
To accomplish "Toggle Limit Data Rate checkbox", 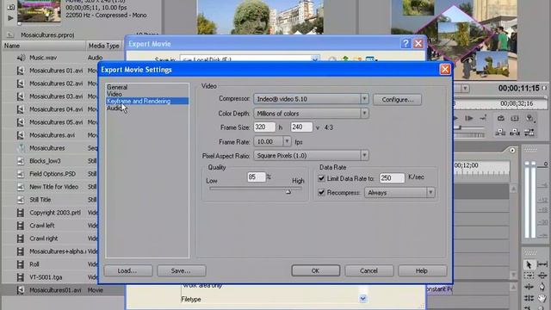I will point(321,178).
